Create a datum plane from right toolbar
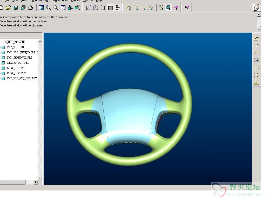This screenshot has width=266, height=199. pyautogui.click(x=256, y=39)
